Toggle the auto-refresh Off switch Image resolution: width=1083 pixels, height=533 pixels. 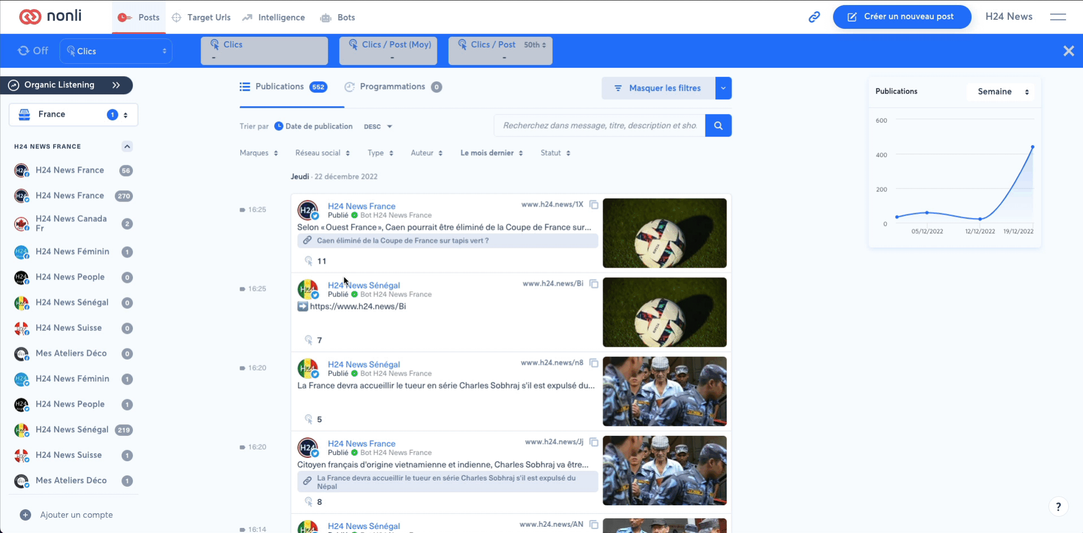tap(33, 51)
